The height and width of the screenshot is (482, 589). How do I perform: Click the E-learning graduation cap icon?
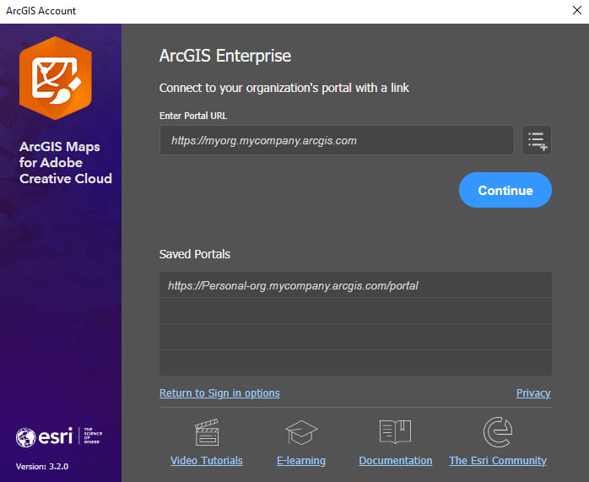(x=301, y=432)
